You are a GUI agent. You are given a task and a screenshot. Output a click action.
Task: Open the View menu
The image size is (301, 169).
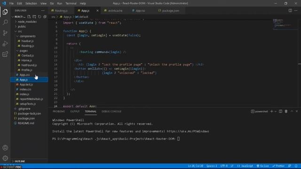click(x=43, y=3)
